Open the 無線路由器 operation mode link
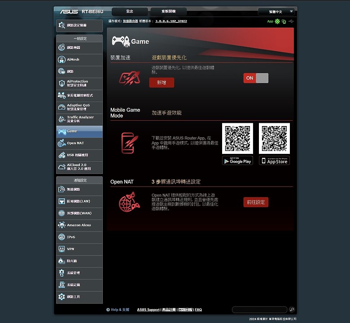350x323 pixels. (x=131, y=21)
